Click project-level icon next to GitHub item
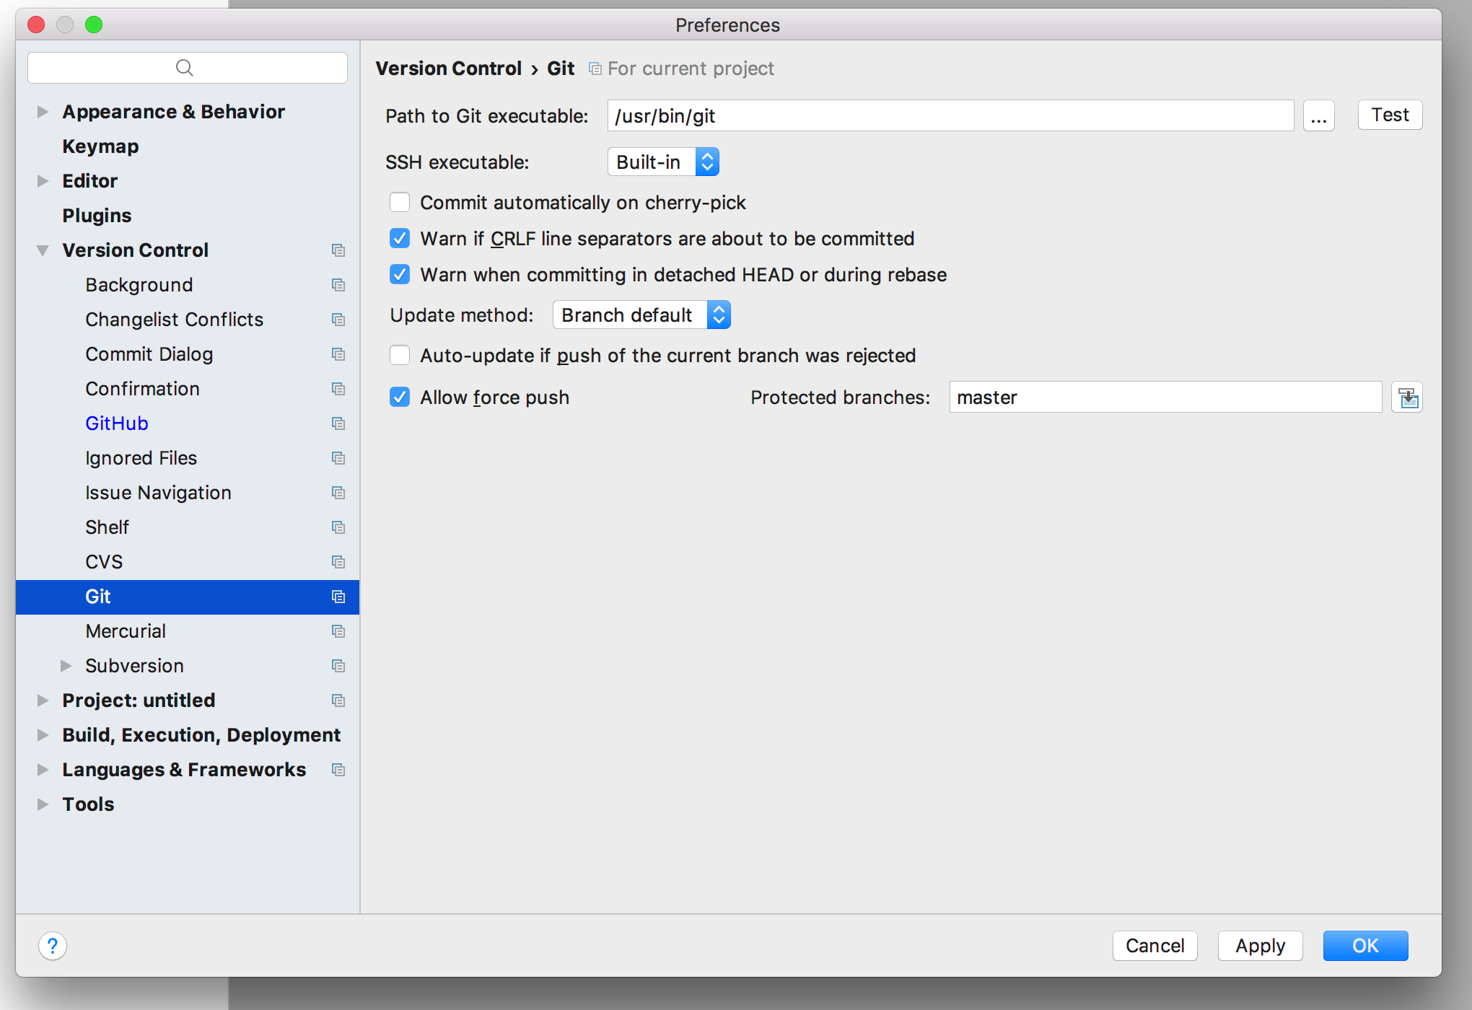Image resolution: width=1472 pixels, height=1010 pixels. coord(338,423)
